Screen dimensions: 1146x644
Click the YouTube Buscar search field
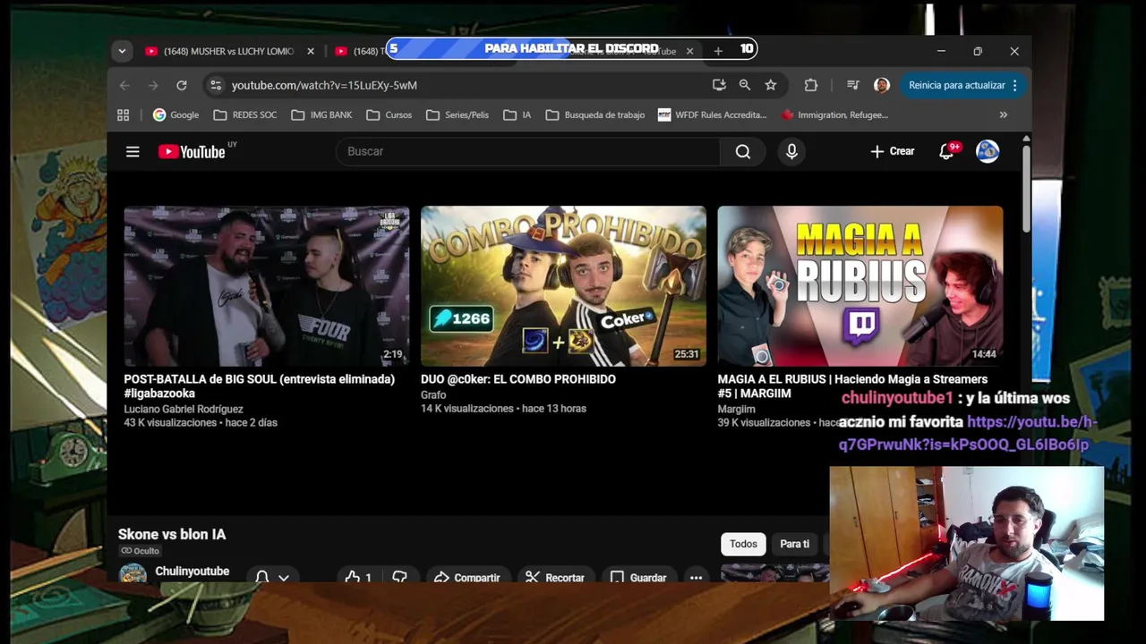tap(528, 151)
